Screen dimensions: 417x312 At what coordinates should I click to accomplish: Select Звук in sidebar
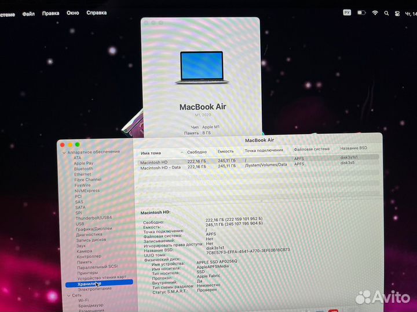pyautogui.click(x=81, y=246)
